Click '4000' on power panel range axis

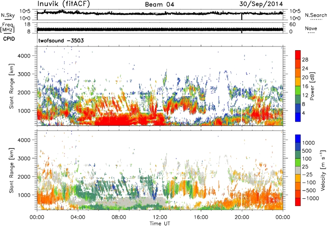(24, 56)
